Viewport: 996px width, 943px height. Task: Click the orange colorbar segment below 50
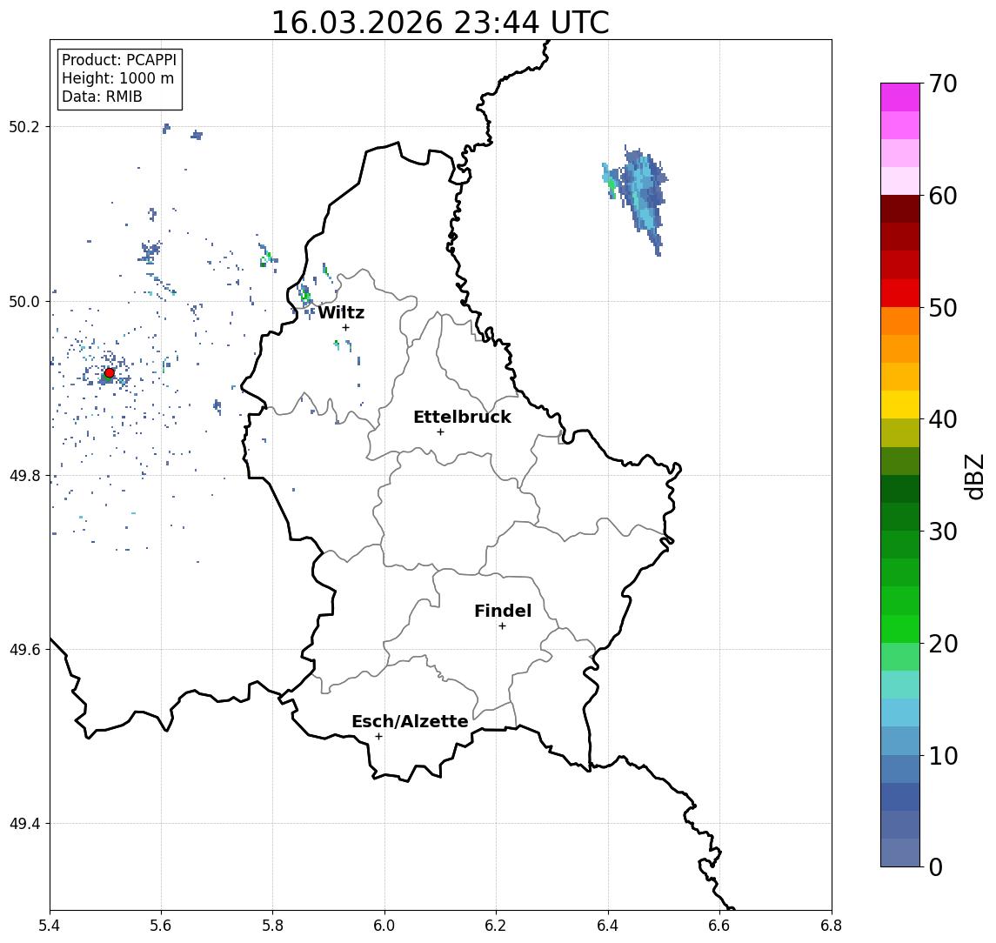[x=900, y=321]
